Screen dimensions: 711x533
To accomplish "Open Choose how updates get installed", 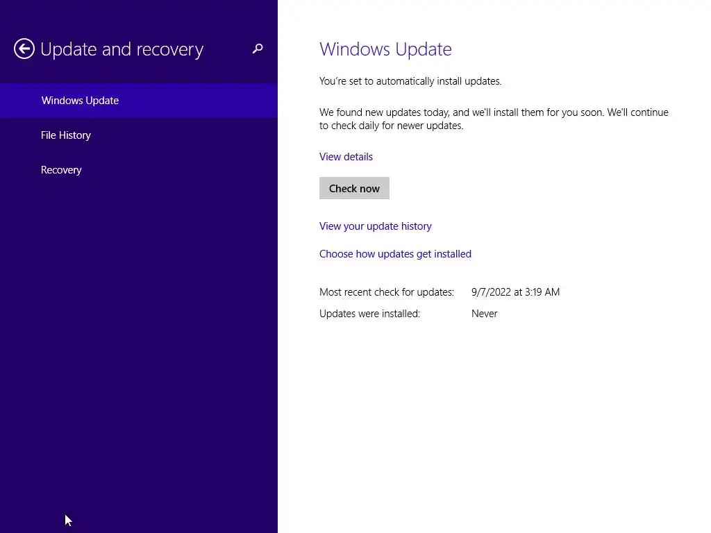I will [395, 254].
